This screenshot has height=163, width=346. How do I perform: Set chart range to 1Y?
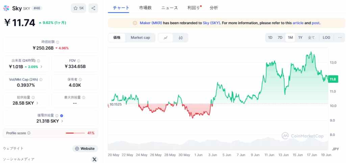(300, 38)
